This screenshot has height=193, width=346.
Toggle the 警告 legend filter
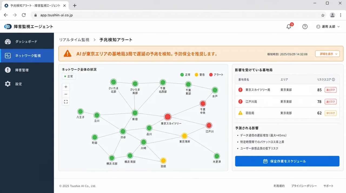tap(200, 75)
